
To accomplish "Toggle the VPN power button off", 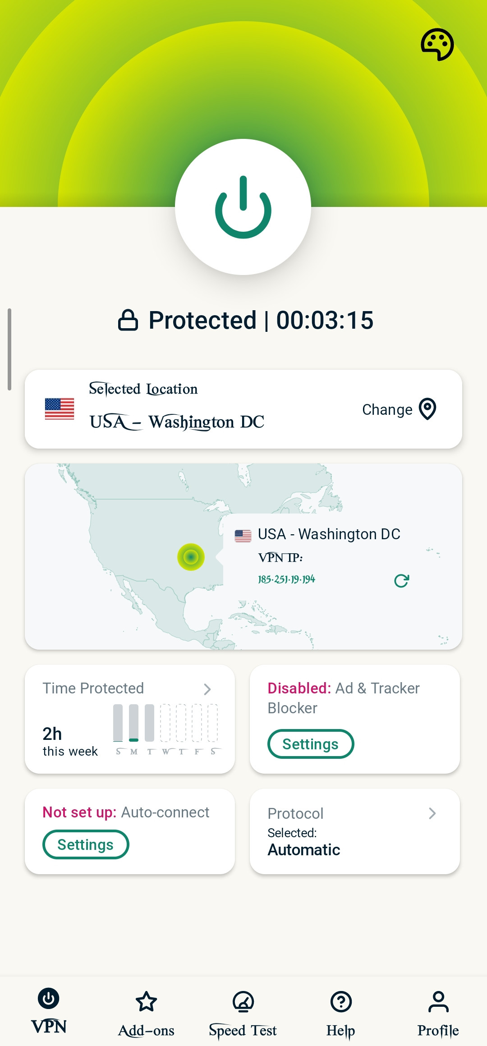I will (x=243, y=207).
